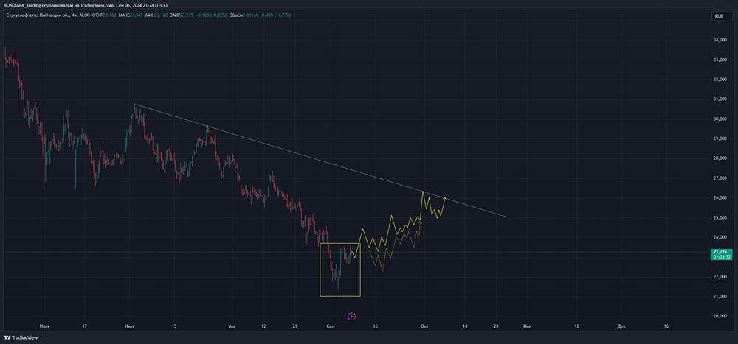Click the Июл label on time axis
The width and height of the screenshot is (738, 344).
click(x=129, y=326)
